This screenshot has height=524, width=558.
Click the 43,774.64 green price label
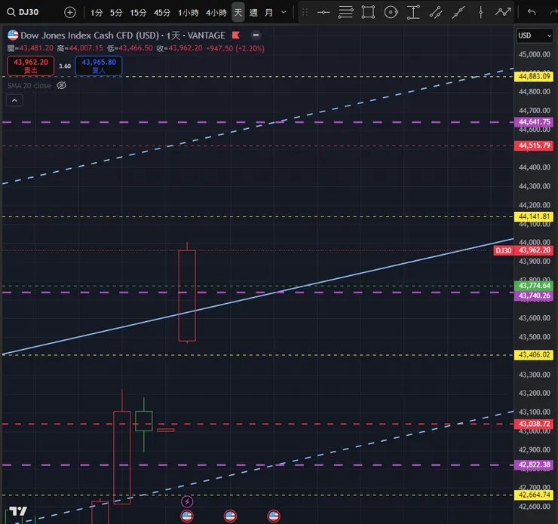coord(534,285)
